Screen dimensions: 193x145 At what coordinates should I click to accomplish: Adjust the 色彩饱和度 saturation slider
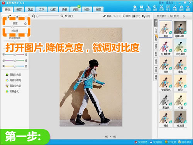pyautogui.click(x=15, y=41)
